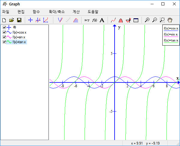
Task: Uncheck f(x)=tan x checkbox
Action: [x=4, y=42]
